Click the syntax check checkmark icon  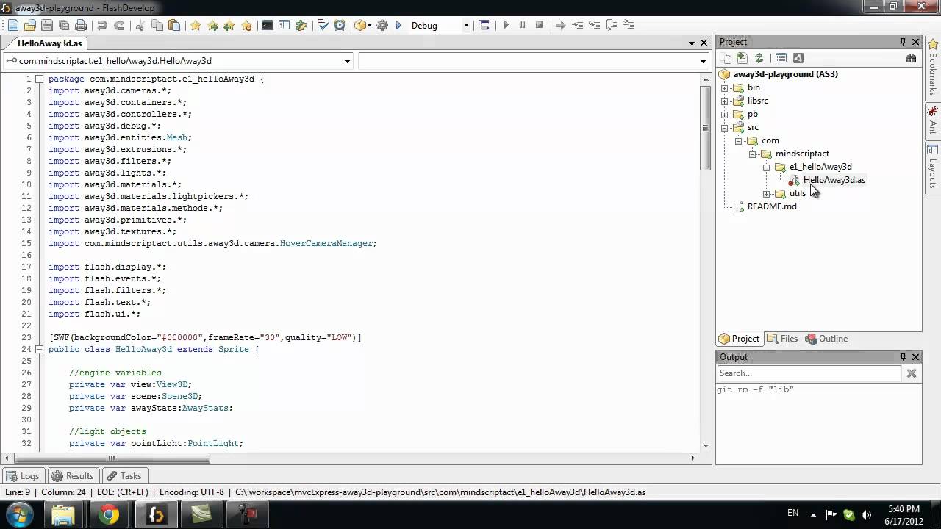click(323, 25)
